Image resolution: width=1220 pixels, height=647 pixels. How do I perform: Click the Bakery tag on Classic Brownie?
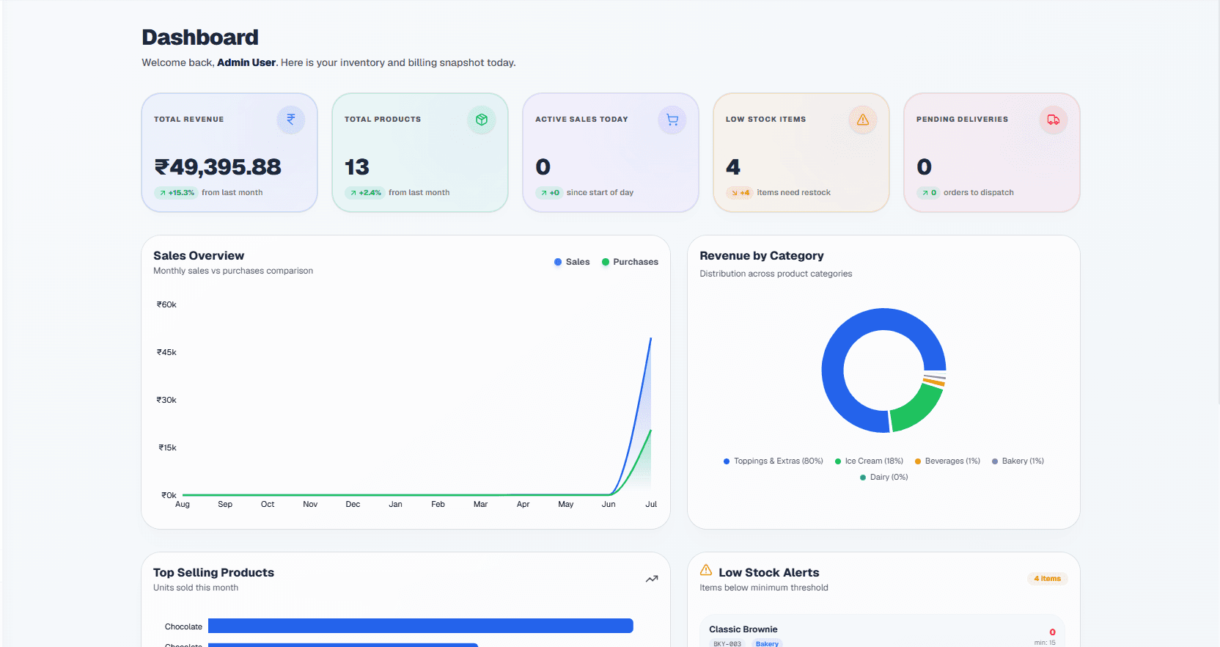pyautogui.click(x=767, y=643)
